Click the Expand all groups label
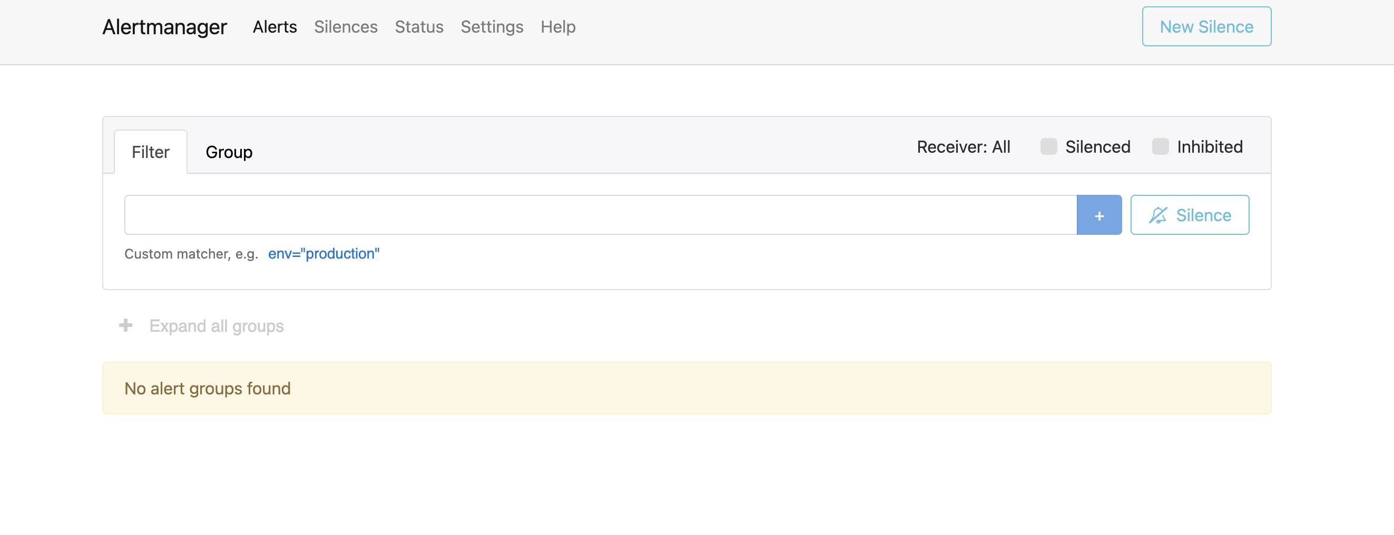Viewport: 1394px width, 535px height. 217,326
